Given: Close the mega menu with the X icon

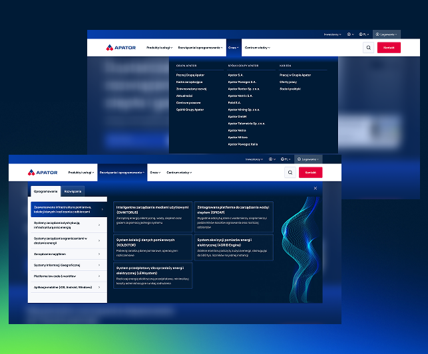Looking at the screenshot, I should 316,188.
